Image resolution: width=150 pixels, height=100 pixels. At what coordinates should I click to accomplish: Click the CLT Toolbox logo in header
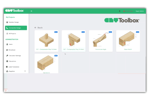click(14, 11)
